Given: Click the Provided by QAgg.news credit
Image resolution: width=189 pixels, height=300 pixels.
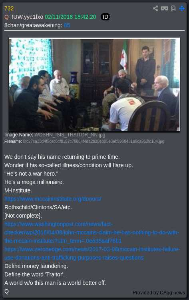Looking at the screenshot, I should [x=159, y=293].
